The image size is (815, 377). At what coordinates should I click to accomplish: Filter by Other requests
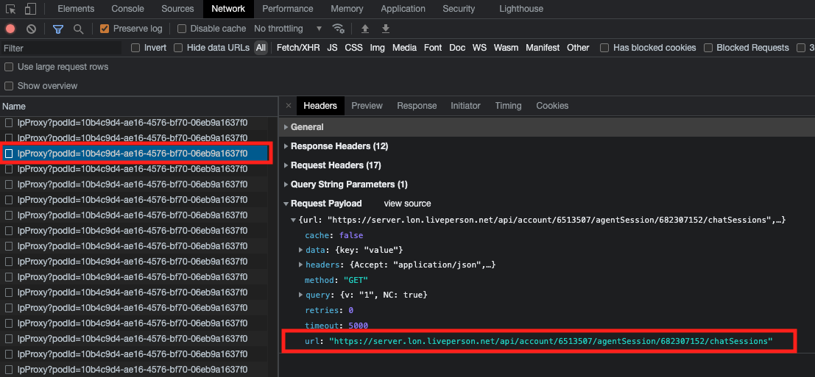[x=578, y=48]
